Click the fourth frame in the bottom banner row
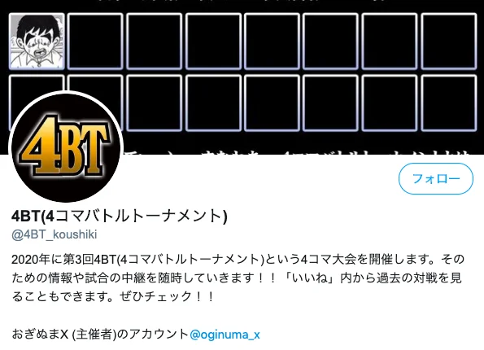The image size is (484, 350). click(213, 103)
